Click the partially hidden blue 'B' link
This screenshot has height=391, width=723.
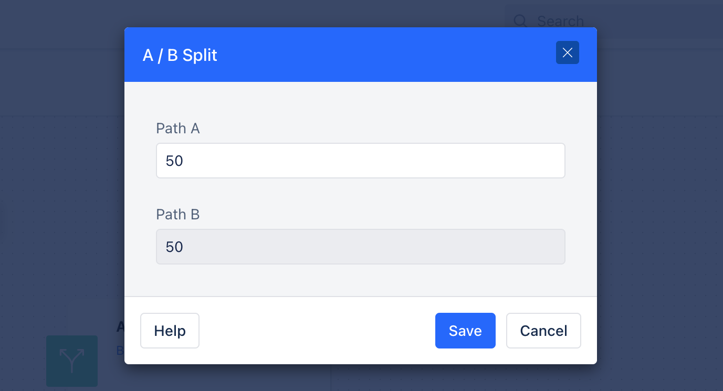pos(120,351)
